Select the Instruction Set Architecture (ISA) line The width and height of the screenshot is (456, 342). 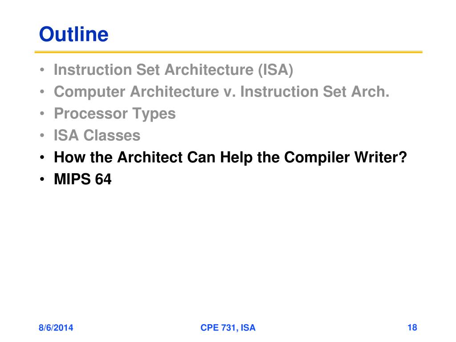(173, 70)
